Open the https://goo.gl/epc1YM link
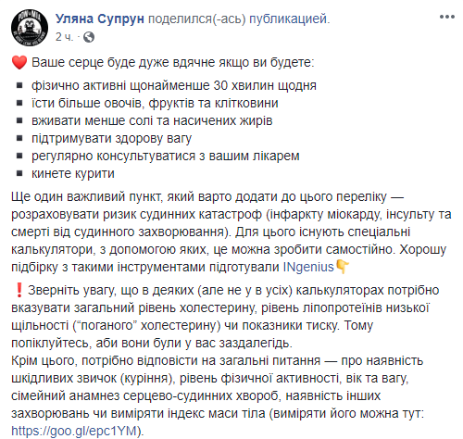Screen dimensions: 463x439 pyautogui.click(x=74, y=431)
